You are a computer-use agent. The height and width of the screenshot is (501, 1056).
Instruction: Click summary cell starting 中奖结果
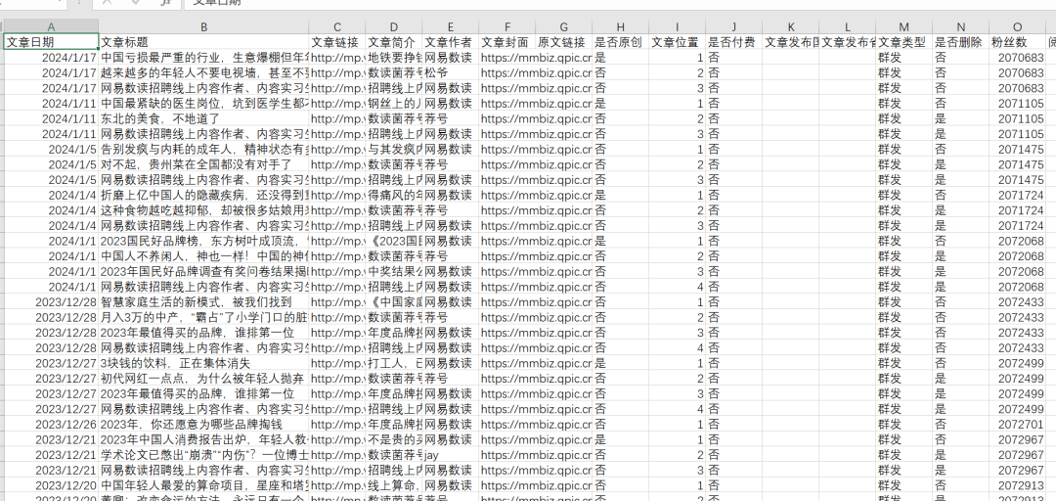pyautogui.click(x=394, y=272)
